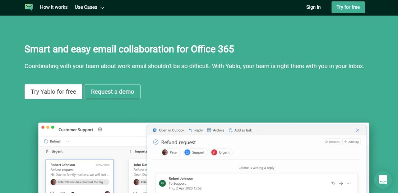Click the Open in Outlook button

point(169,130)
